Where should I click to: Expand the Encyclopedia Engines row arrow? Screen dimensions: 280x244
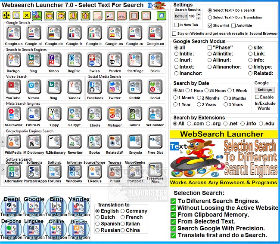click(x=3, y=141)
